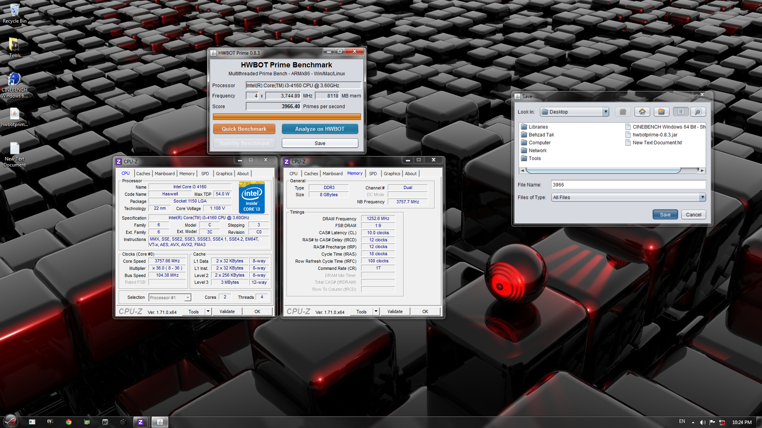Click Validate in left CPU-Z window
Image resolution: width=762 pixels, height=428 pixels.
(227, 311)
